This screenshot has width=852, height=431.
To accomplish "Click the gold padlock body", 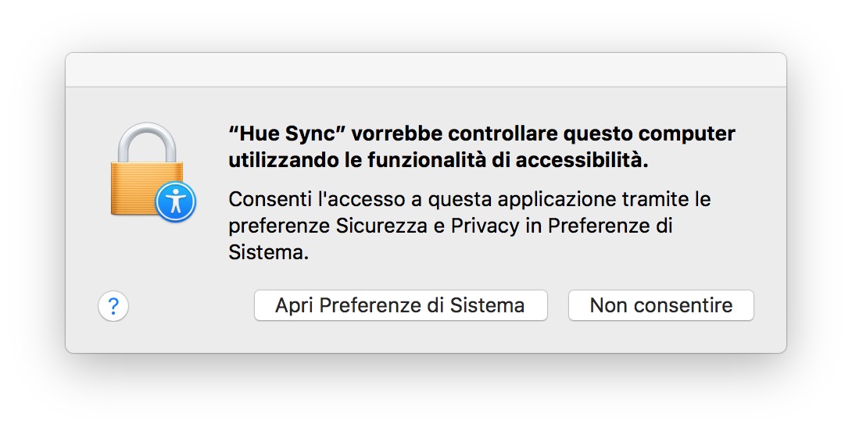I will 141,187.
